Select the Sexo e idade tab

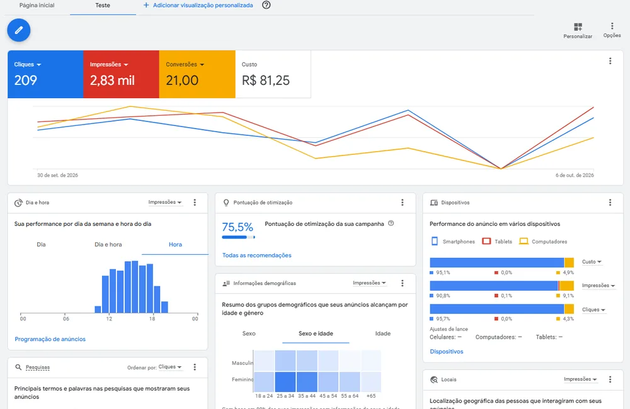pyautogui.click(x=316, y=333)
